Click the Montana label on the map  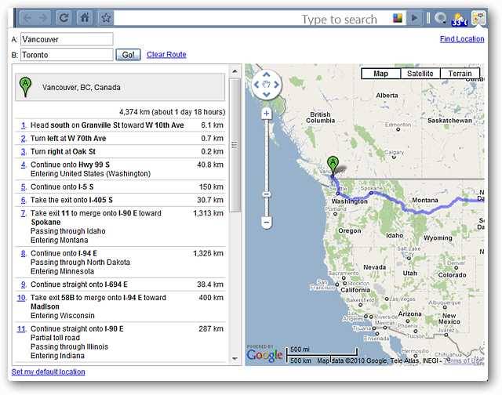point(425,200)
